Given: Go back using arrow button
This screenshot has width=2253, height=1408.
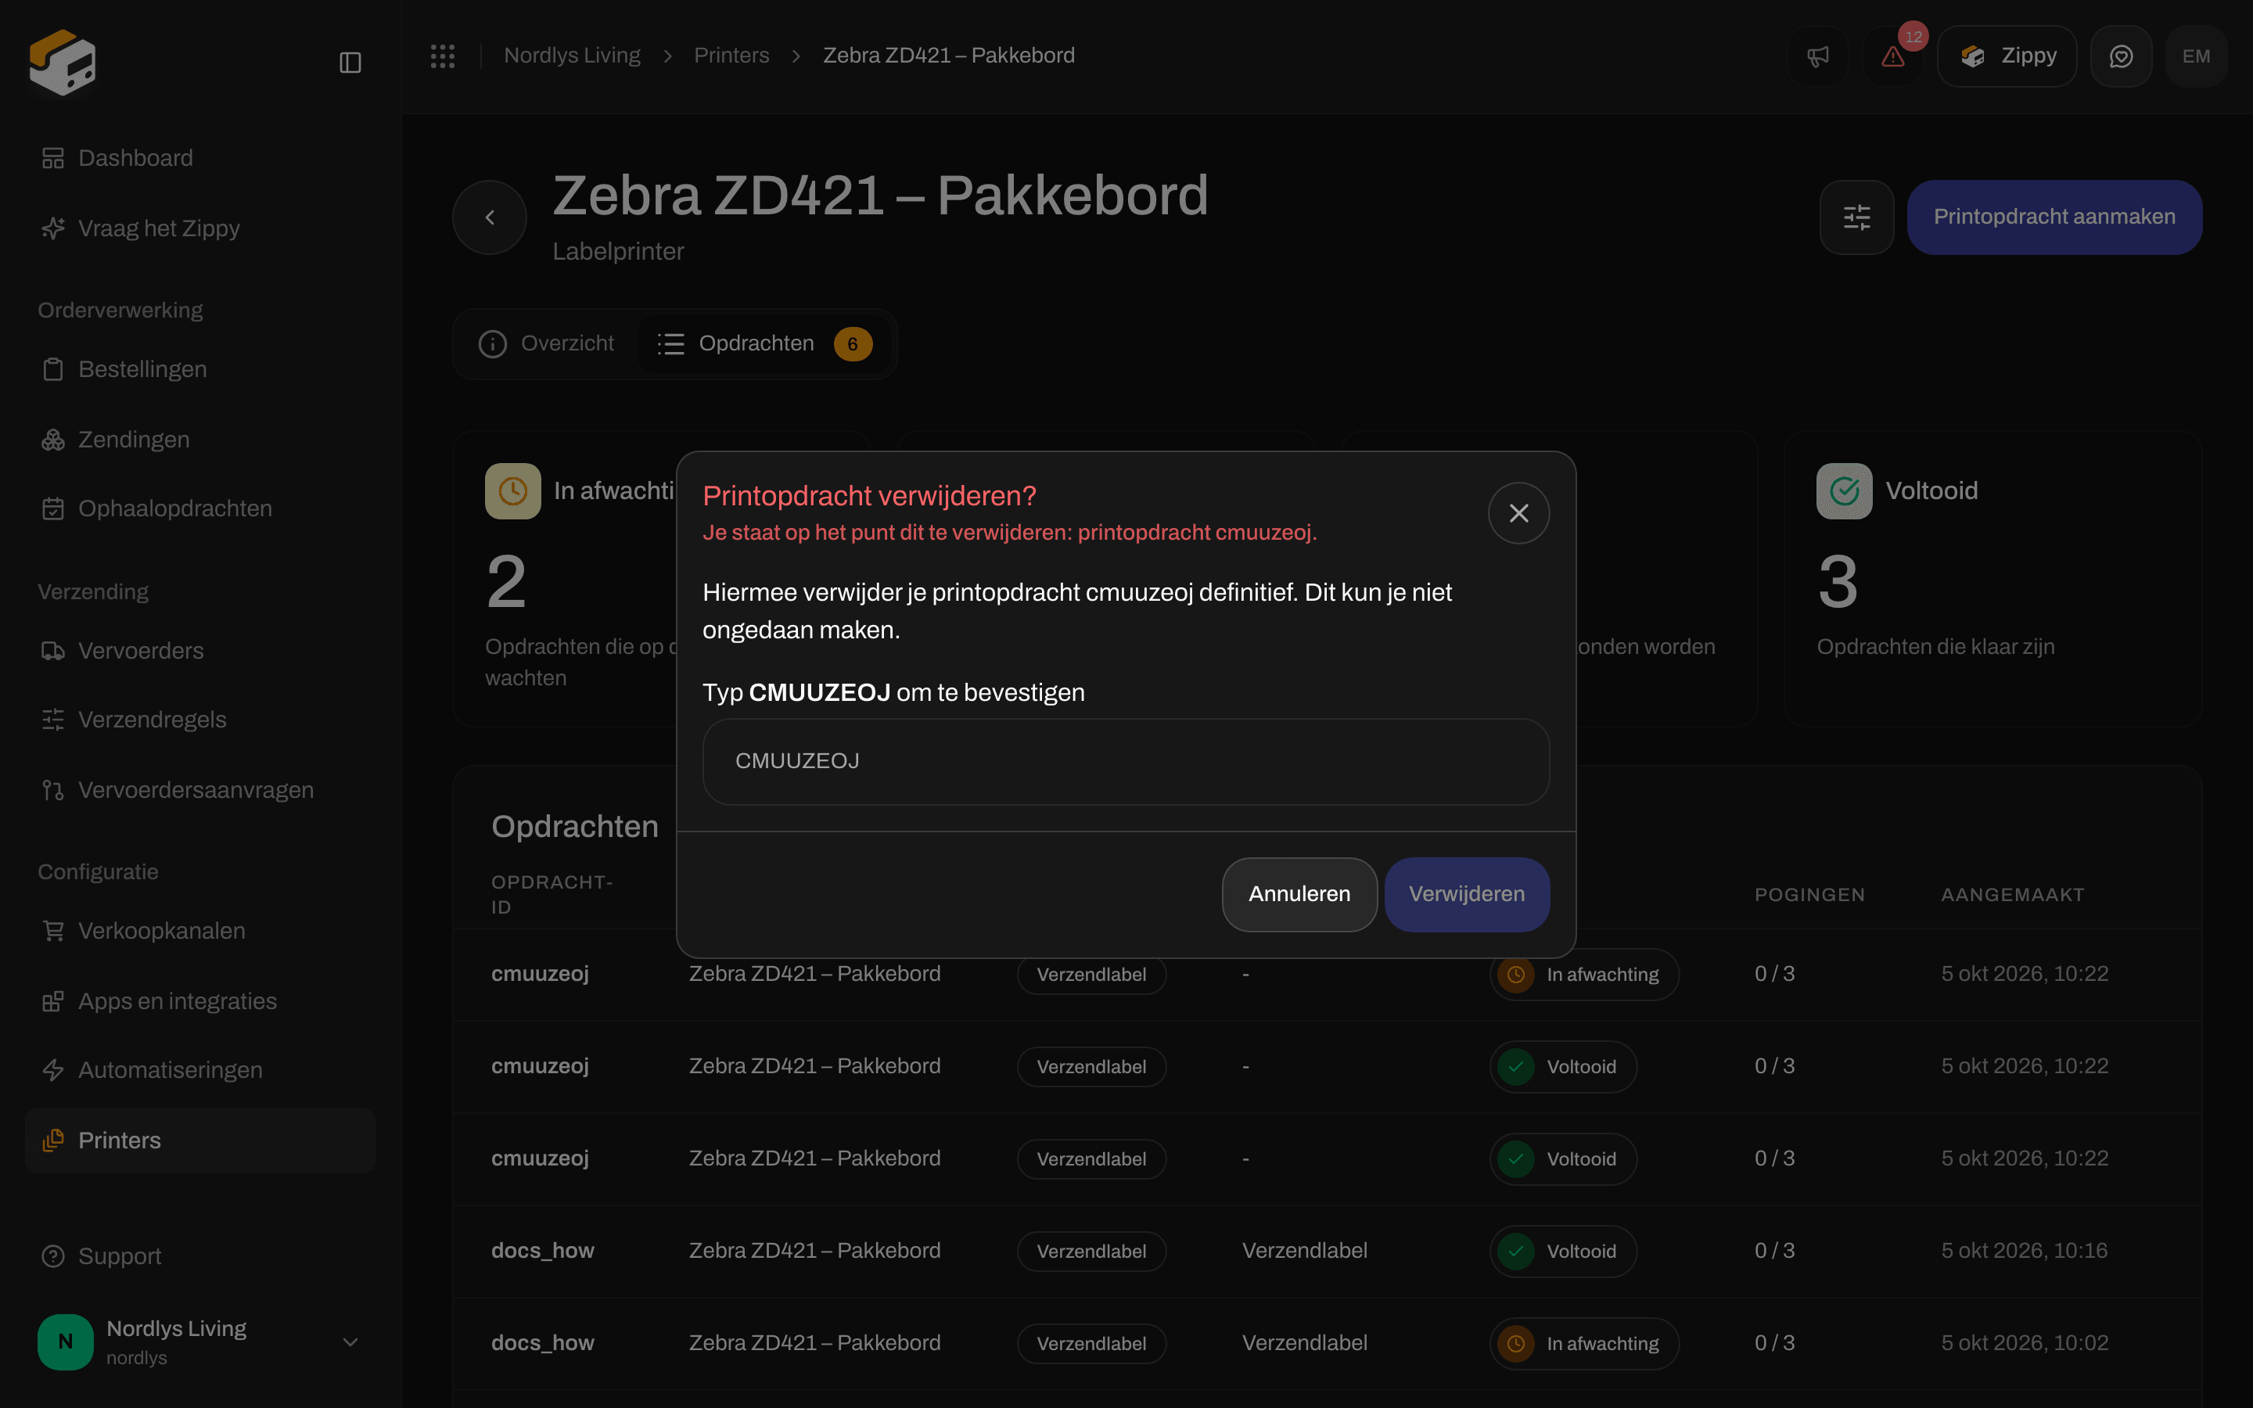Looking at the screenshot, I should tap(490, 217).
